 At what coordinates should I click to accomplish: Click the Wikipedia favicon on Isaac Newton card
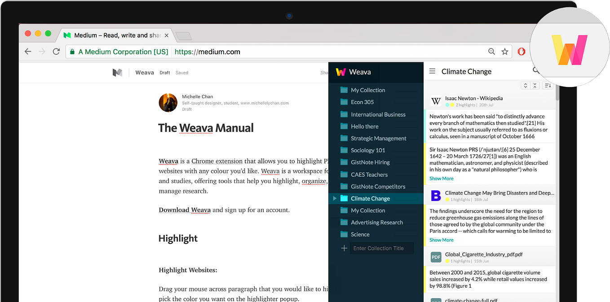tap(436, 101)
